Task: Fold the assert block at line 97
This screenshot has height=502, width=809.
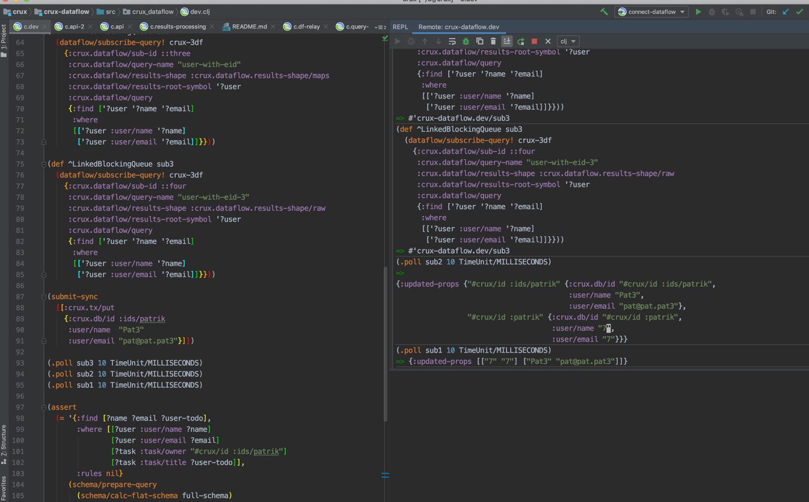Action: [x=44, y=407]
